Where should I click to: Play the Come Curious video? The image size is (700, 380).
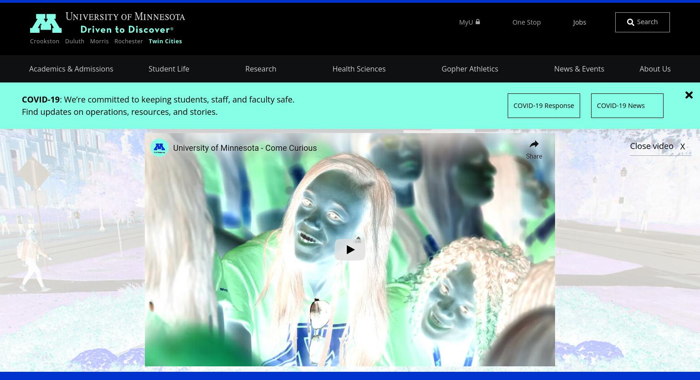350,250
